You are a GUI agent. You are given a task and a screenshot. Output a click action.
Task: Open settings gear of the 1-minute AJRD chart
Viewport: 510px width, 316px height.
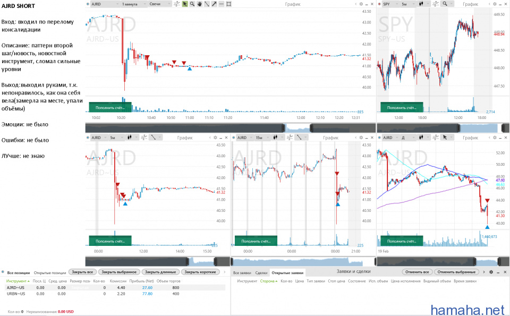(361, 4)
